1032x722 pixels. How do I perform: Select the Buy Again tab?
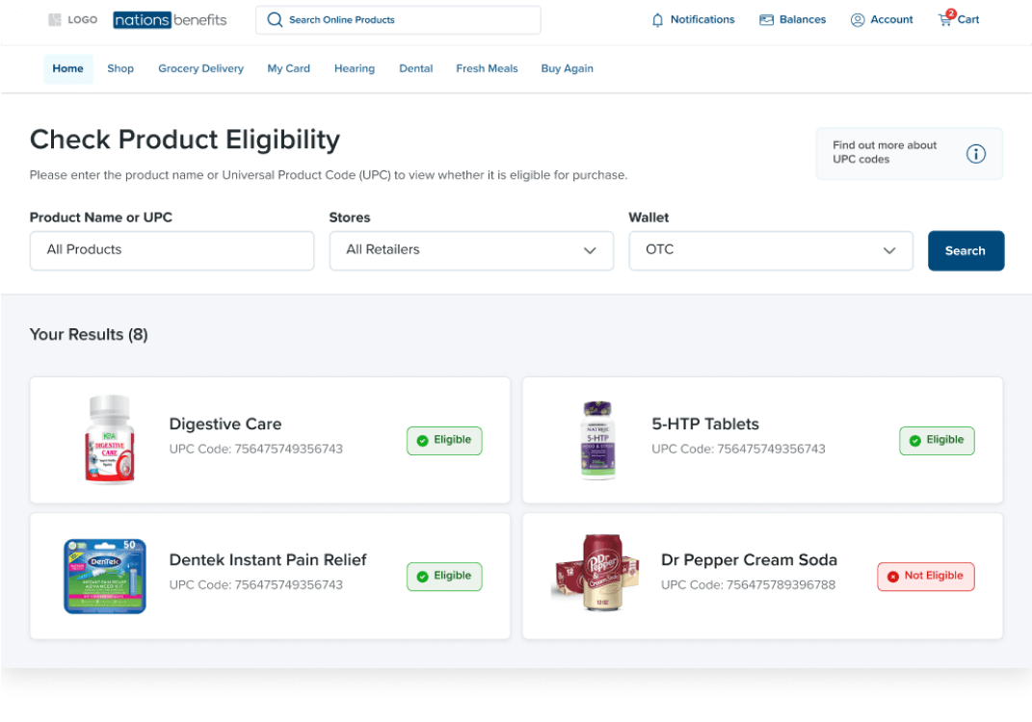[567, 69]
